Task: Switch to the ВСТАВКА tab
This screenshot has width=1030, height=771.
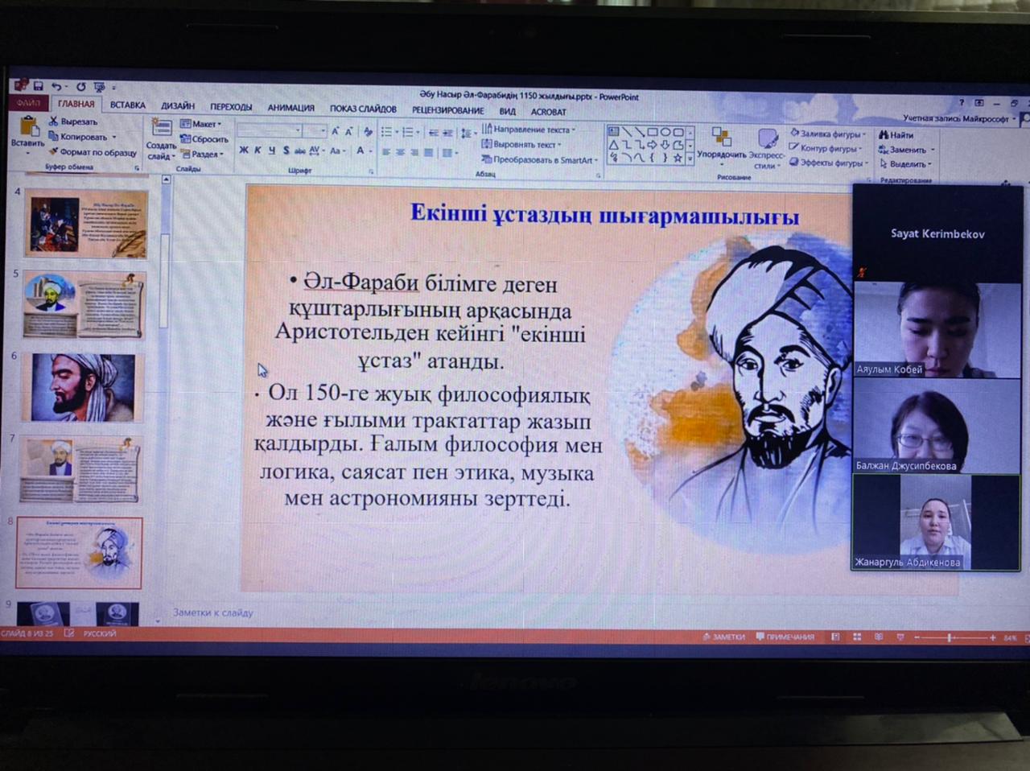Action: [128, 105]
